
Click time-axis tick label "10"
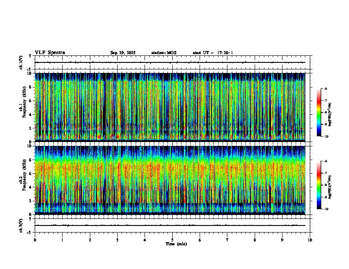[310, 240]
